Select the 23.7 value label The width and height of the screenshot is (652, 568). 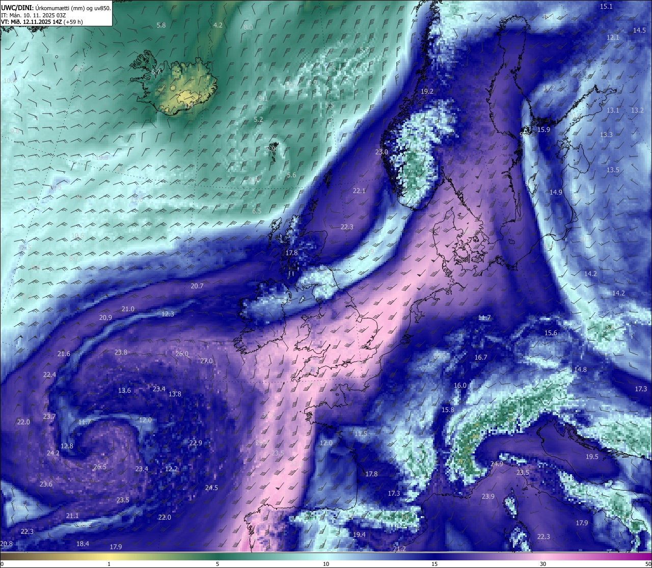click(49, 416)
